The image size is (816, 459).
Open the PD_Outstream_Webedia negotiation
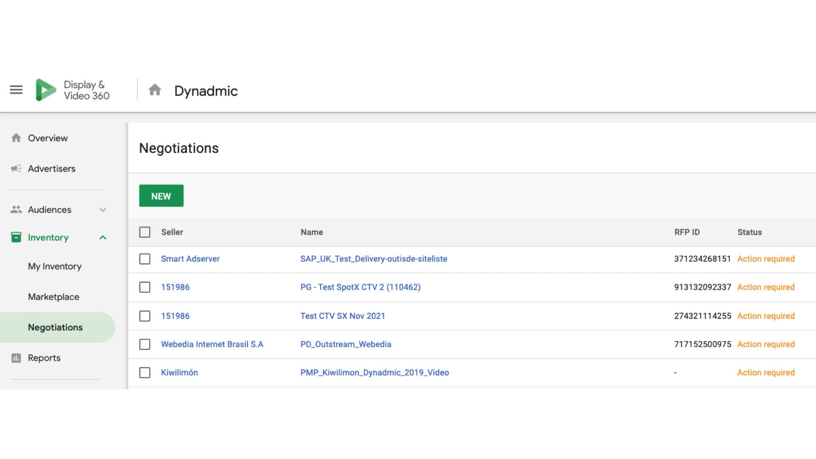(346, 344)
